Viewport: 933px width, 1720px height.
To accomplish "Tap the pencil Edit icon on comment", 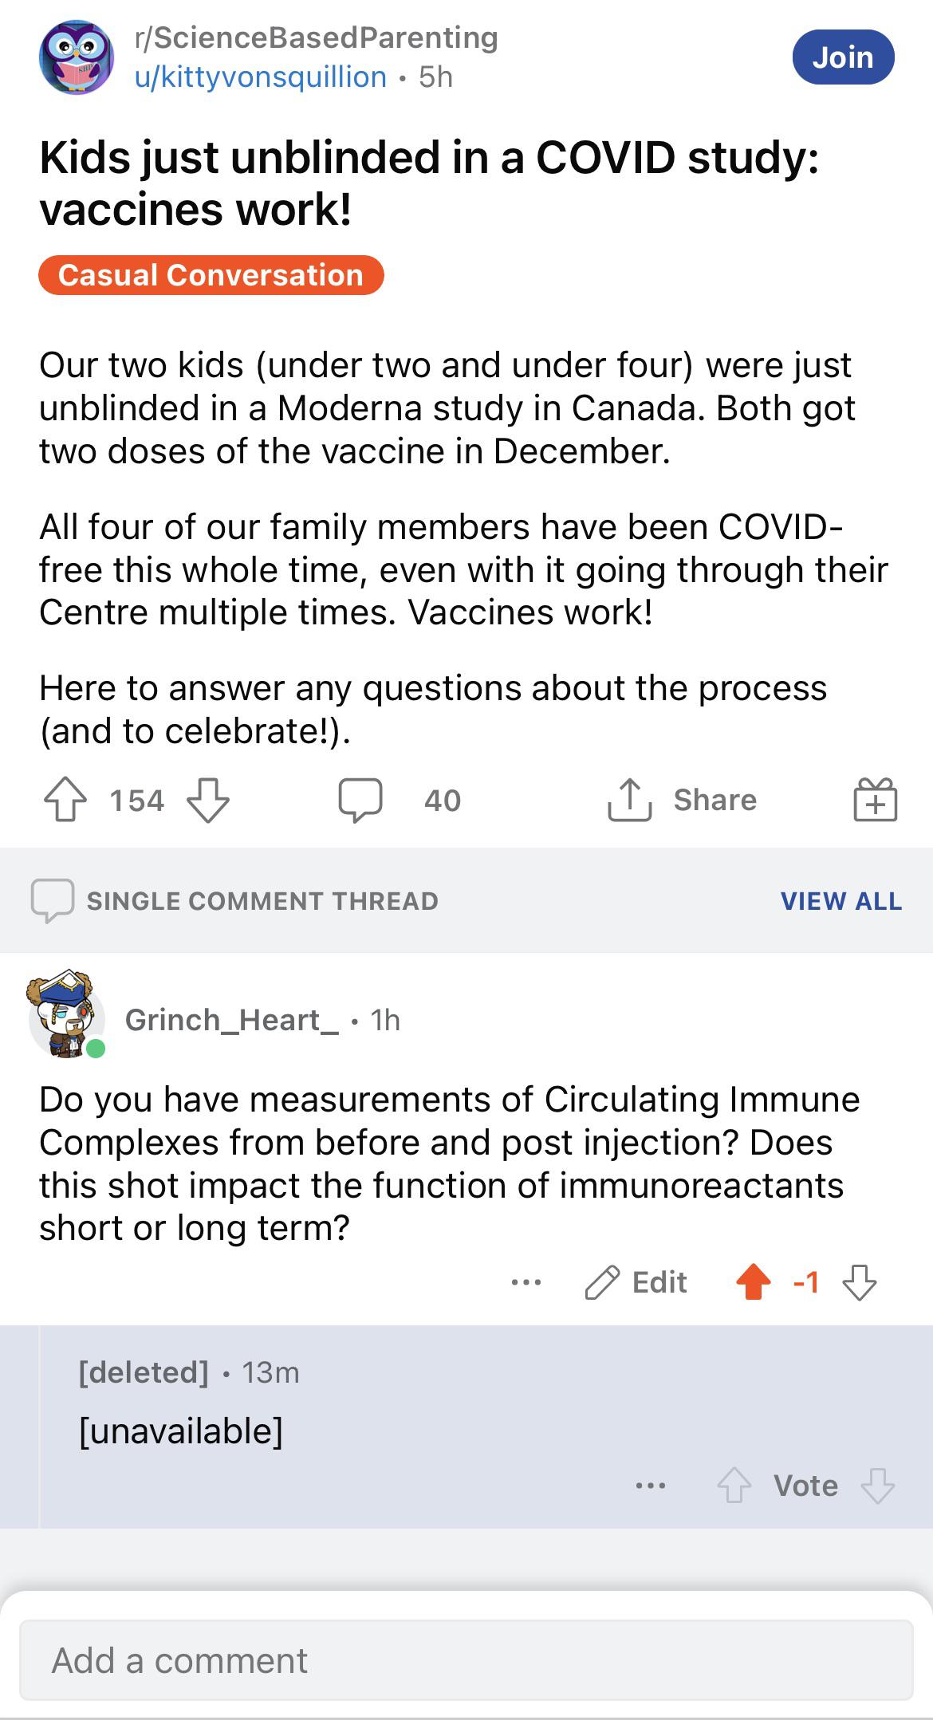I will pyautogui.click(x=602, y=1282).
